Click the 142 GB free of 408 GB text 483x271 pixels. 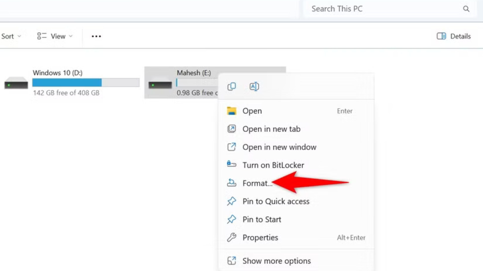(66, 93)
